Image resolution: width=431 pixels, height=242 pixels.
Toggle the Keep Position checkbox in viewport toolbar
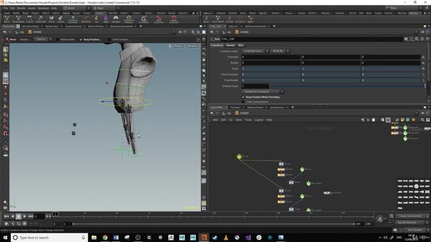pyautogui.click(x=81, y=40)
